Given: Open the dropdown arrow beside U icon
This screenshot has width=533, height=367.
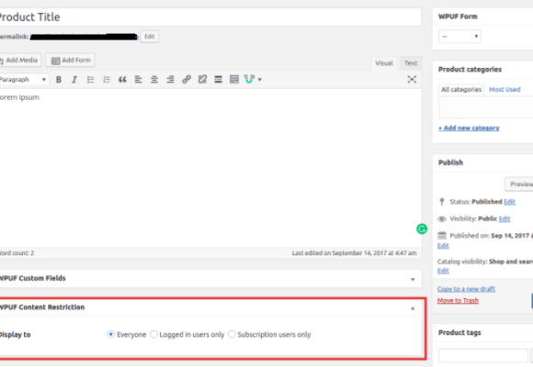Looking at the screenshot, I should click(x=260, y=80).
